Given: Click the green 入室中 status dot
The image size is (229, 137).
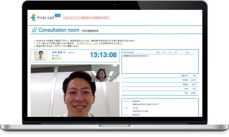Looking at the screenshot, I should [x=53, y=59].
